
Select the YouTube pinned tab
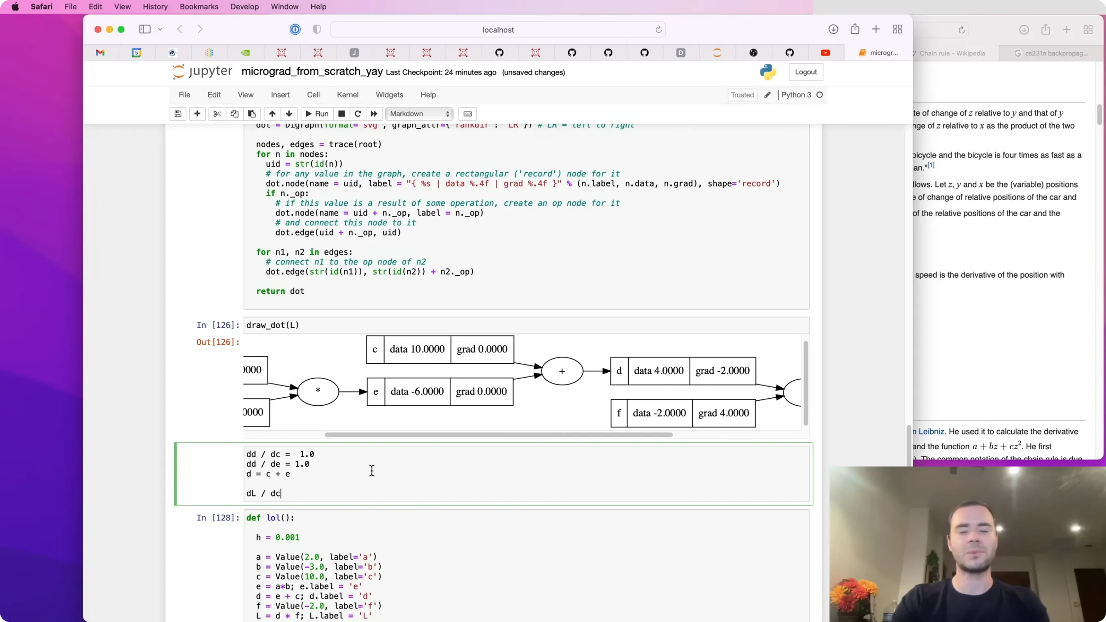click(825, 53)
